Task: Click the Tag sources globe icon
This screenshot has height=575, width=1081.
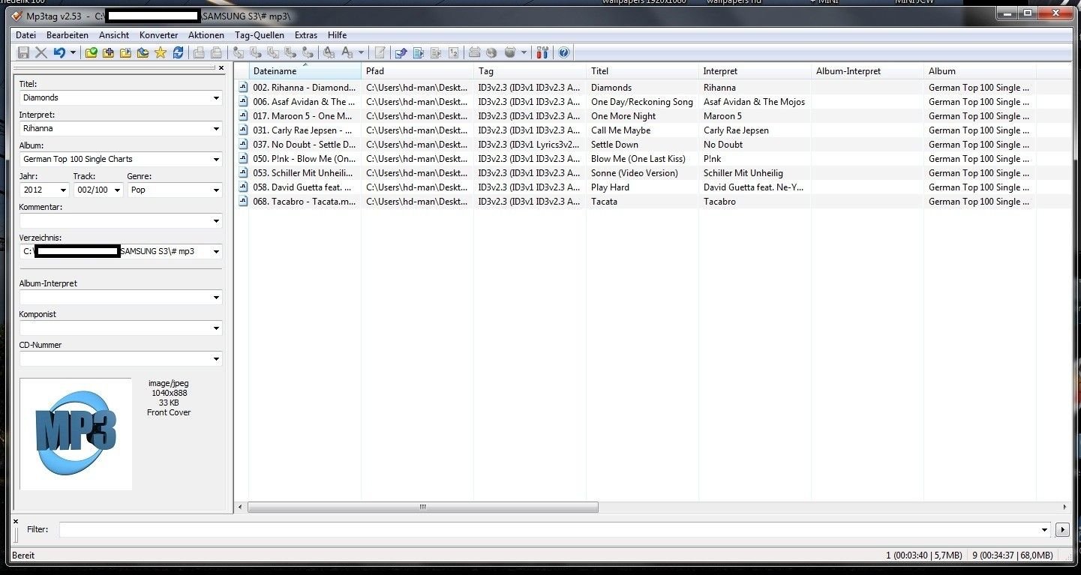Action: click(510, 52)
